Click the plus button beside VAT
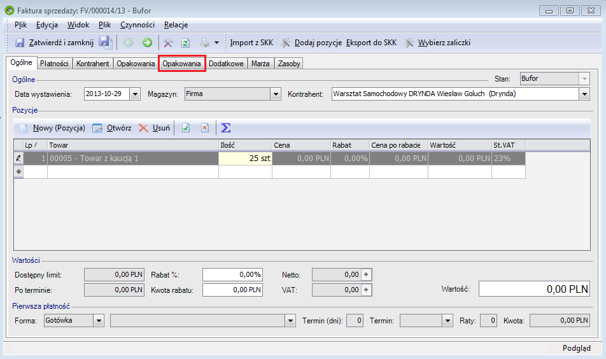This screenshot has width=606, height=359. tap(366, 290)
